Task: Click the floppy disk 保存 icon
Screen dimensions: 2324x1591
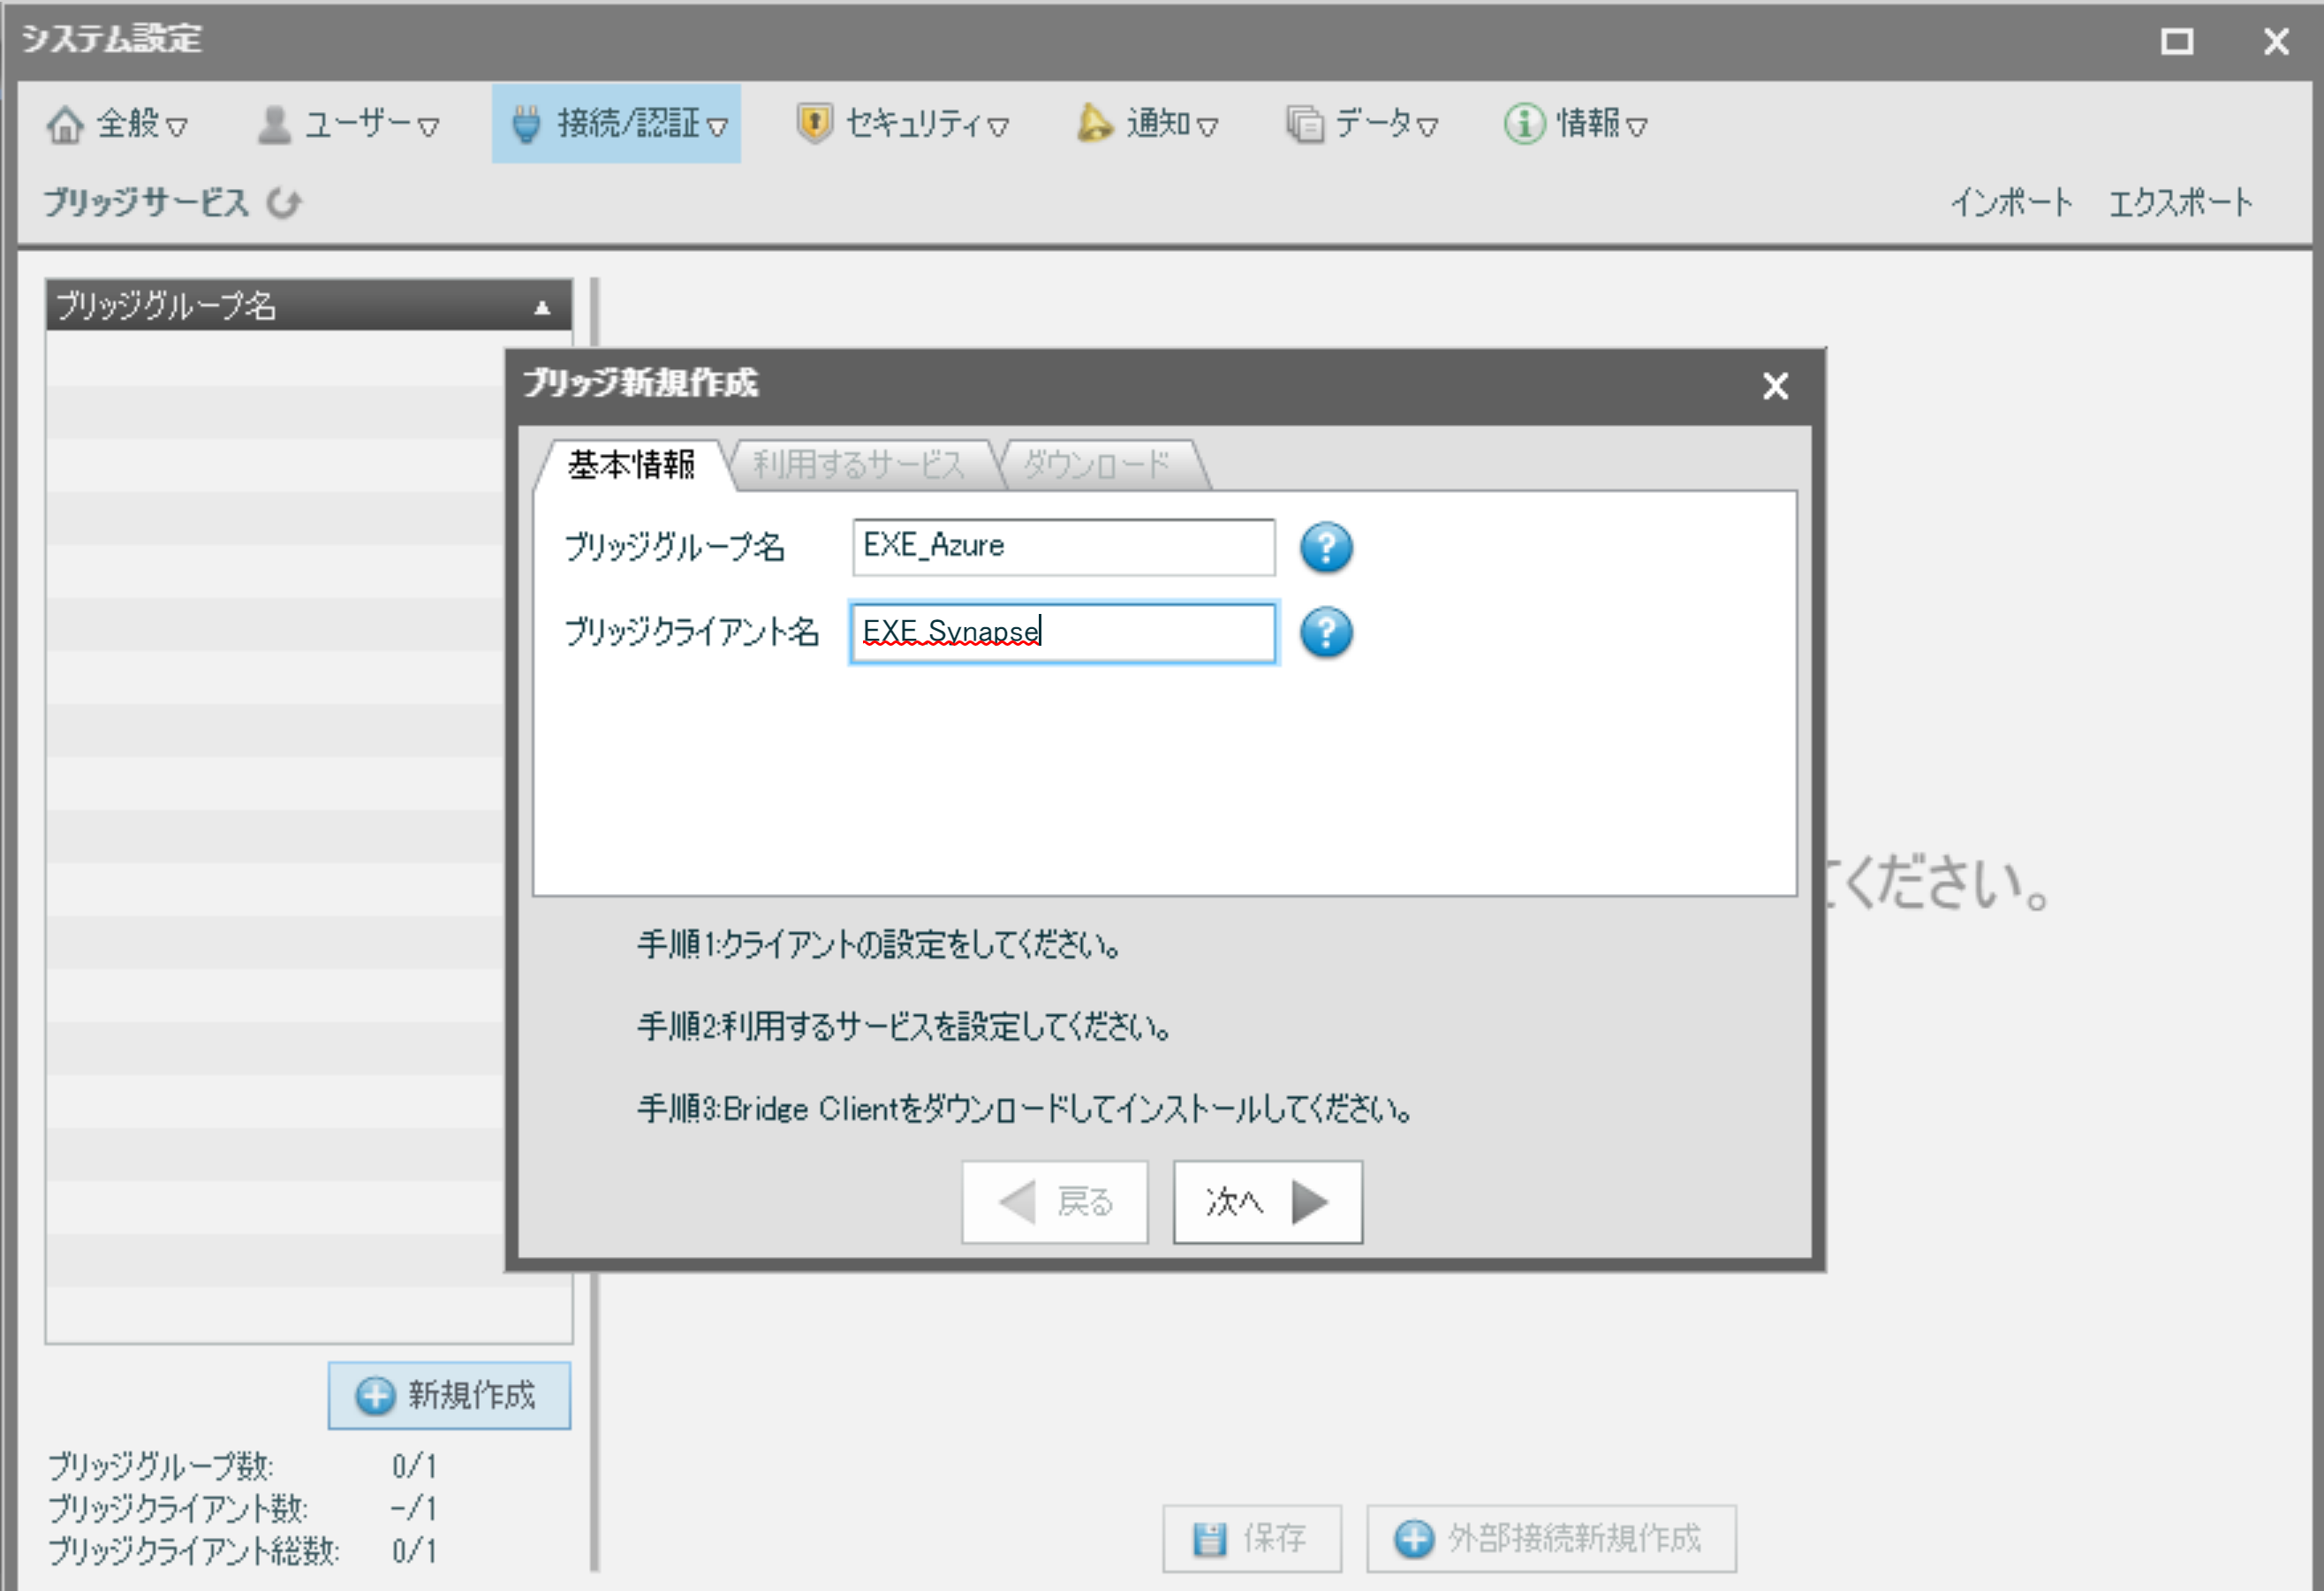Action: [x=1210, y=1538]
